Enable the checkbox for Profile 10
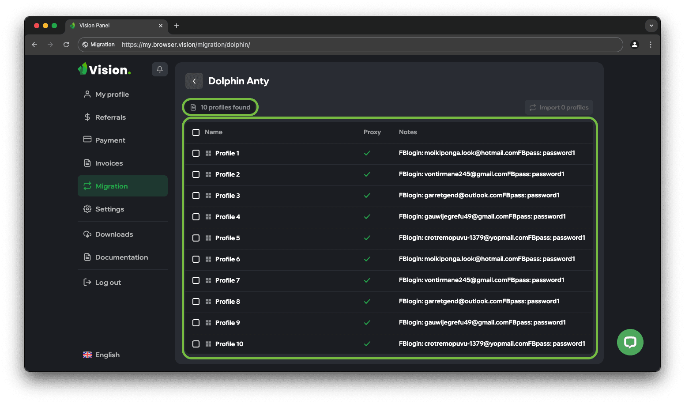The image size is (685, 404). pyautogui.click(x=196, y=344)
